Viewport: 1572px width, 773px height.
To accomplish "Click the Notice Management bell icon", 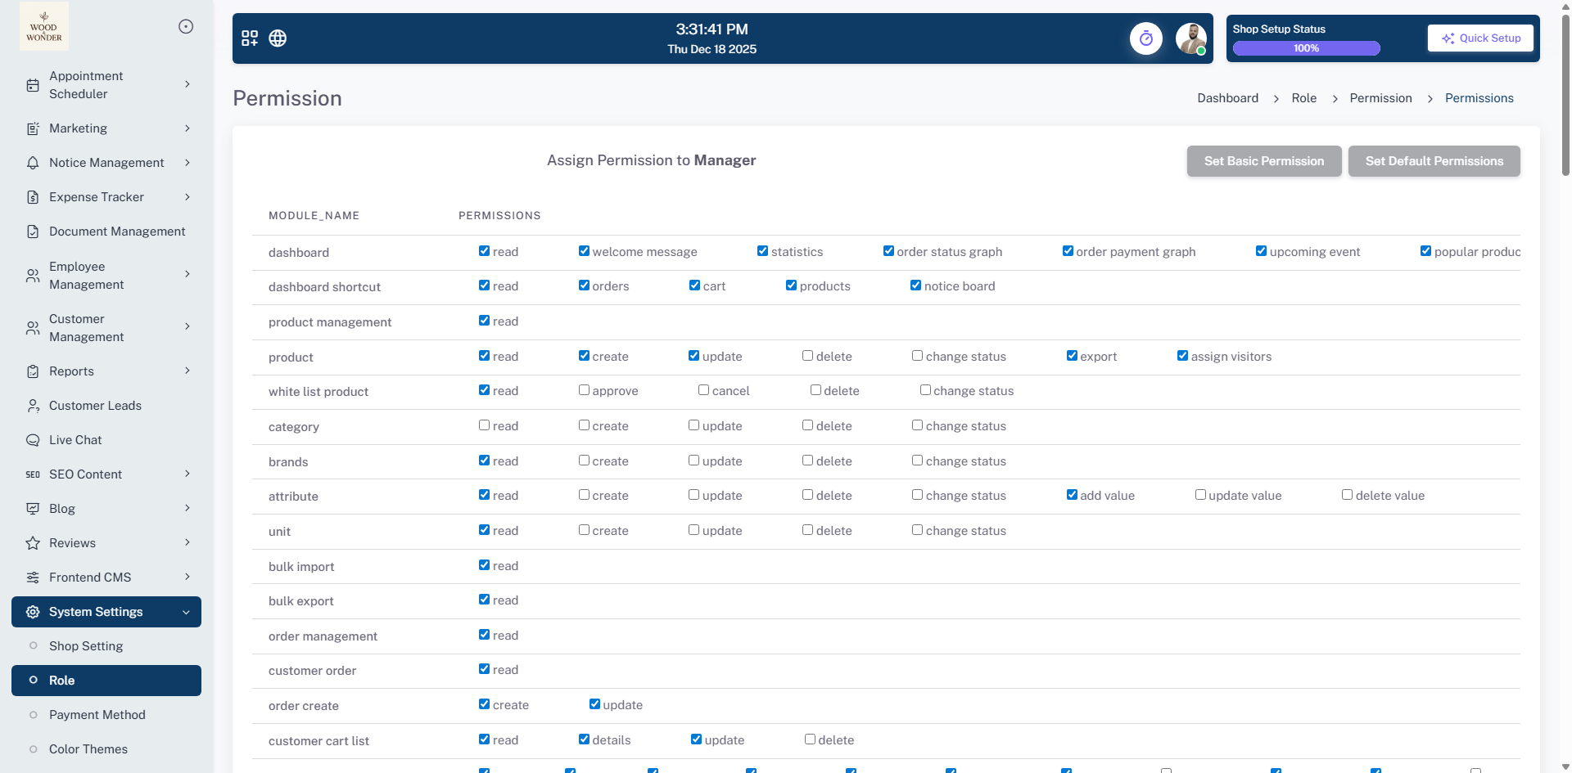I will click(33, 163).
